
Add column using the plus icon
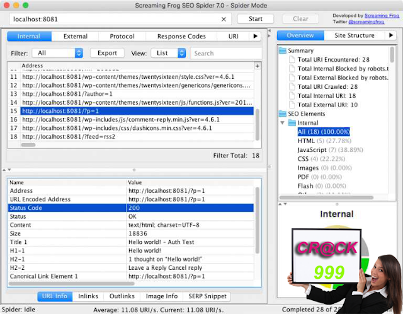coord(258,66)
